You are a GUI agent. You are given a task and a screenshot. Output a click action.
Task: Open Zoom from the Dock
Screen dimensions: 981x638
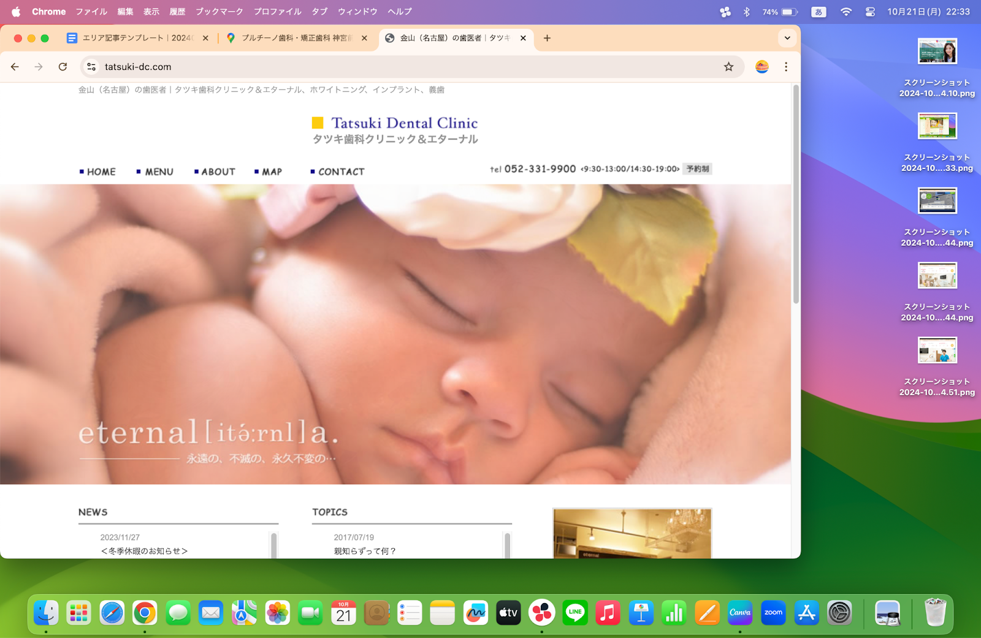click(x=773, y=612)
